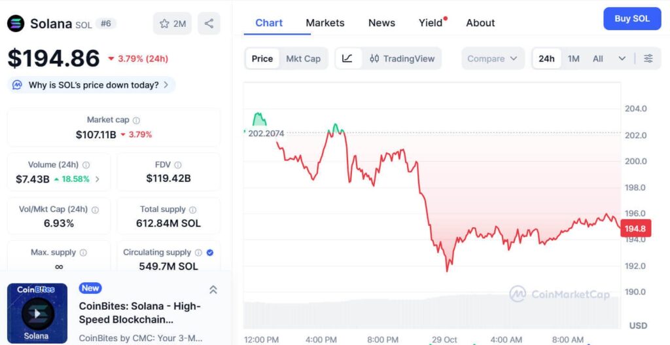670x345 pixels.
Task: Select the Price toggle option
Action: [x=262, y=58]
